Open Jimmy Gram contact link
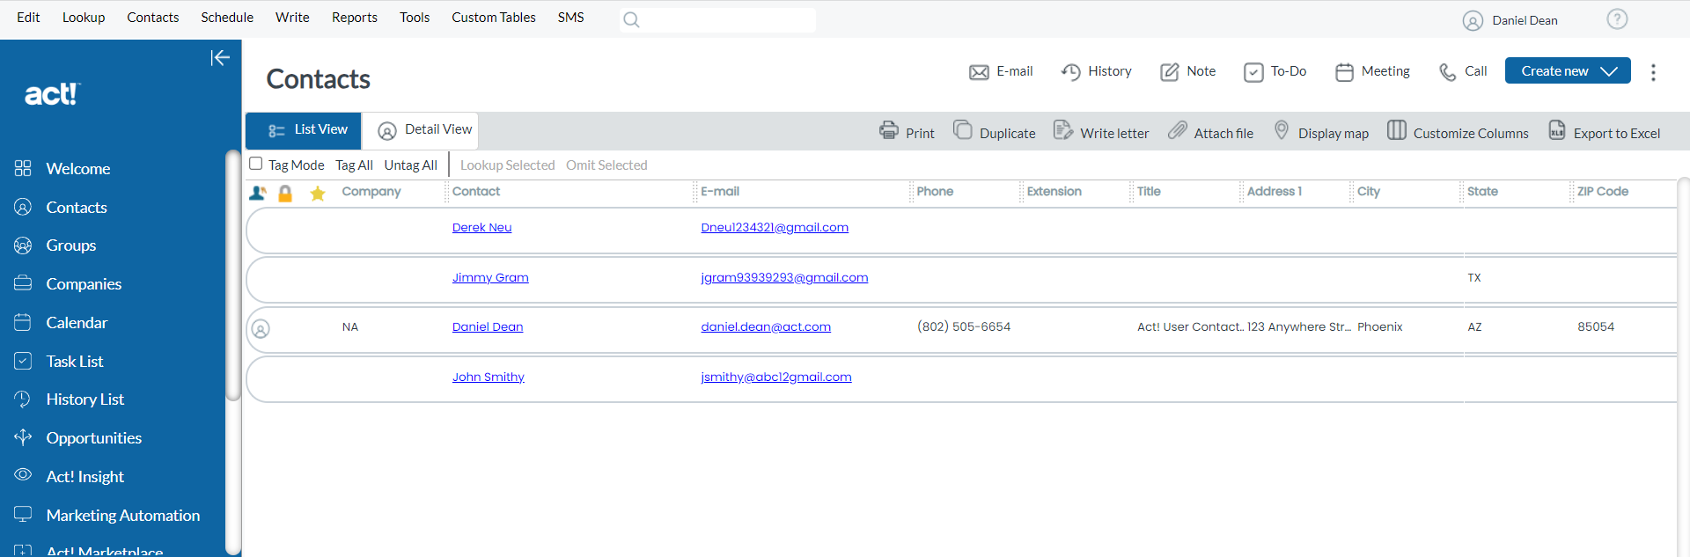 [490, 278]
